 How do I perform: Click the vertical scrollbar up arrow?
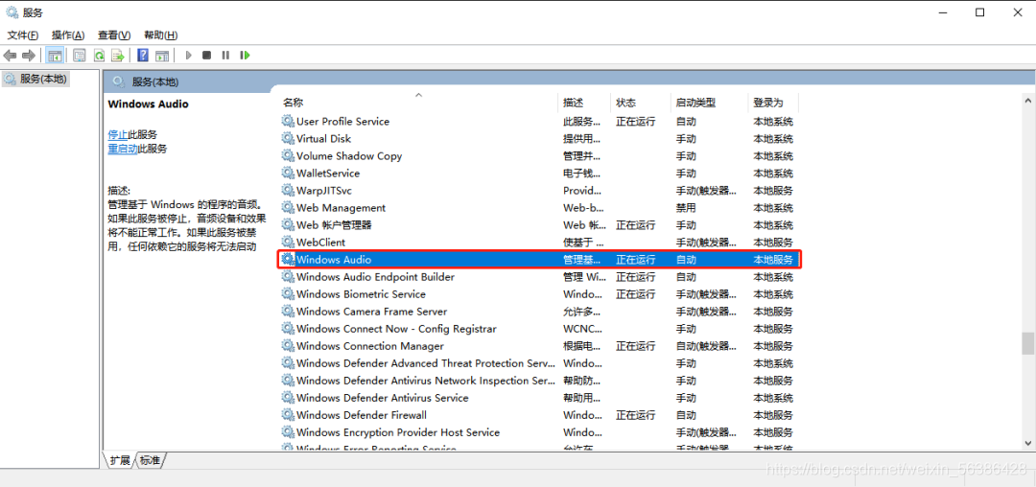(x=1027, y=101)
